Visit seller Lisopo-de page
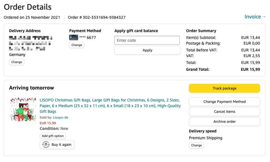Screen dimensions: 270x162 [60, 117]
